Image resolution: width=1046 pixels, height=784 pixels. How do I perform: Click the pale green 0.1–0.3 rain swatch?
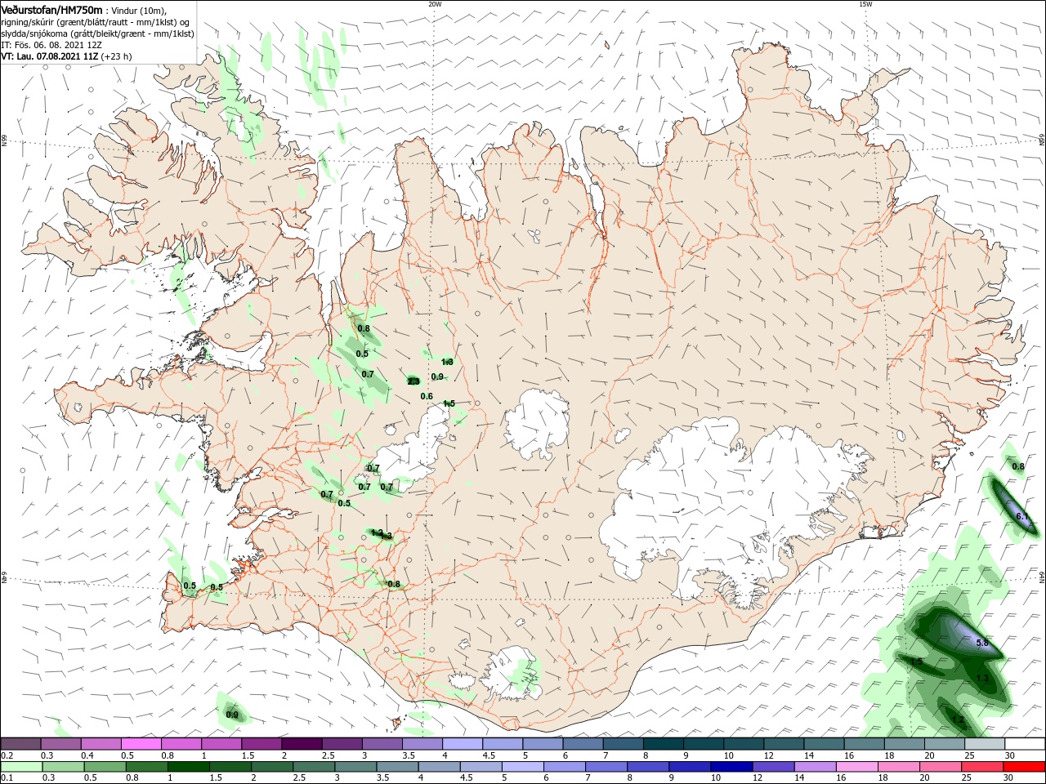20,767
